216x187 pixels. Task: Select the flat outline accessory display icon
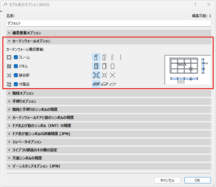pyautogui.click(x=112, y=84)
